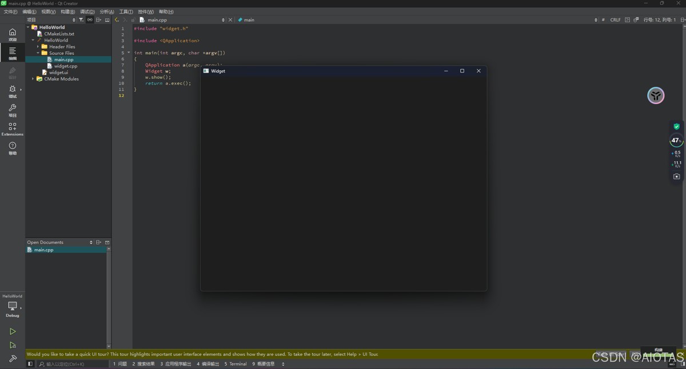The height and width of the screenshot is (369, 686).
Task: Open the 5 Terminal output pane
Action: (236, 364)
